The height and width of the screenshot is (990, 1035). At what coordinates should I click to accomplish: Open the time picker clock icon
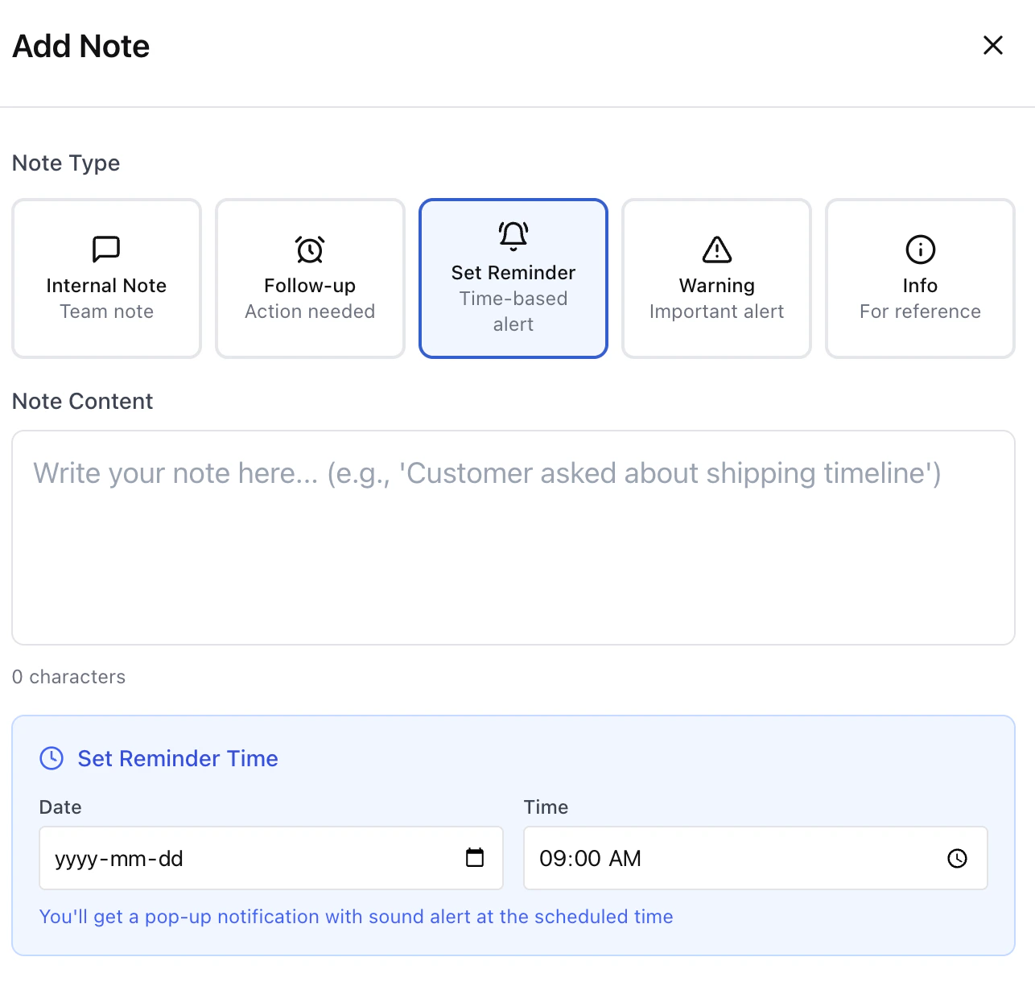coord(957,858)
